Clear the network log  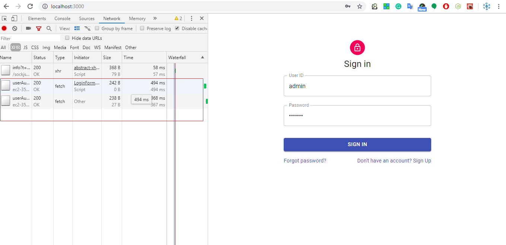click(x=15, y=28)
